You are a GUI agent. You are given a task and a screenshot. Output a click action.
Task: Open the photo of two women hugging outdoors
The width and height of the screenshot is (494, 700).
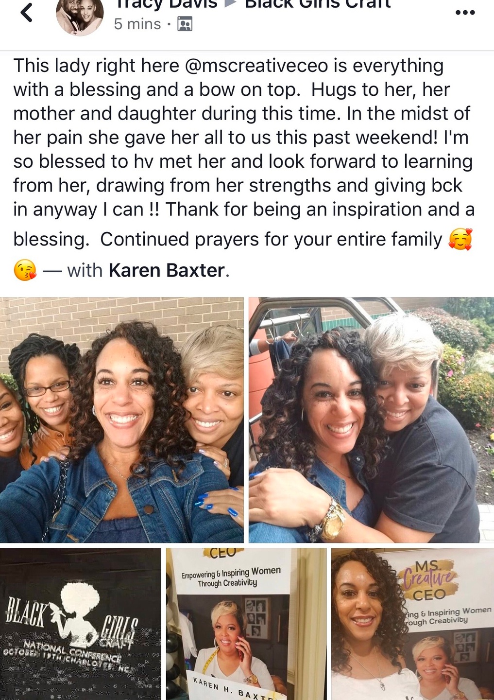(371, 420)
